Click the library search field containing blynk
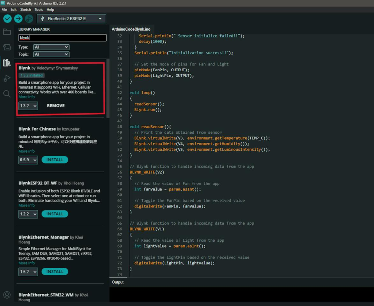This screenshot has width=374, height=306. click(x=62, y=38)
